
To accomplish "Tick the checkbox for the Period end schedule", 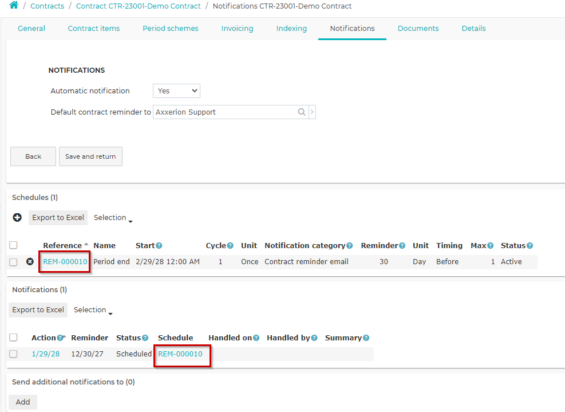I will coord(13,262).
